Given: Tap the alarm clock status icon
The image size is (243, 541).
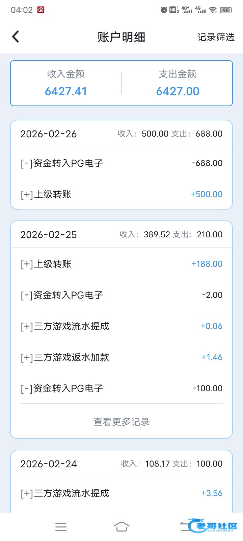Looking at the screenshot, I should pos(164,10).
